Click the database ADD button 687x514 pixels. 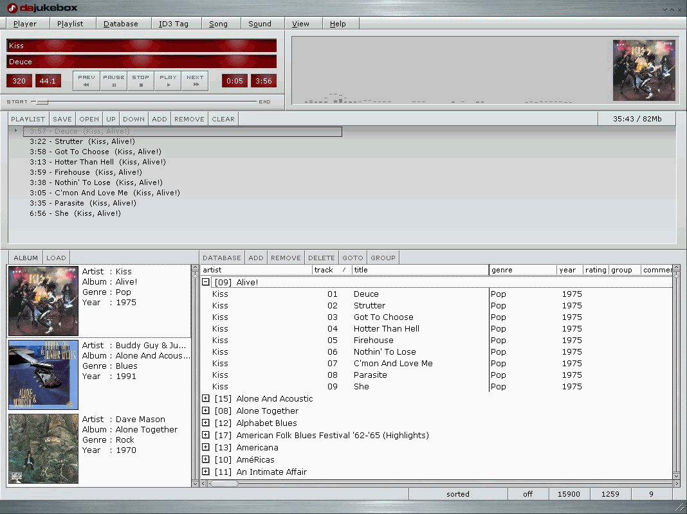(256, 258)
